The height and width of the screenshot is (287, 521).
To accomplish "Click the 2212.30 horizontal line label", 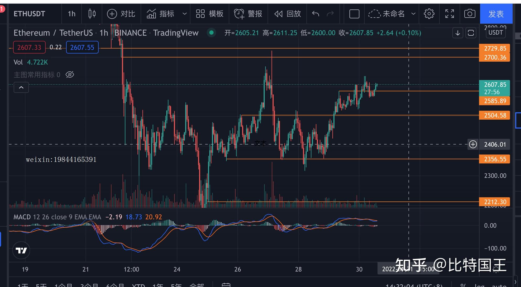I will (495, 202).
